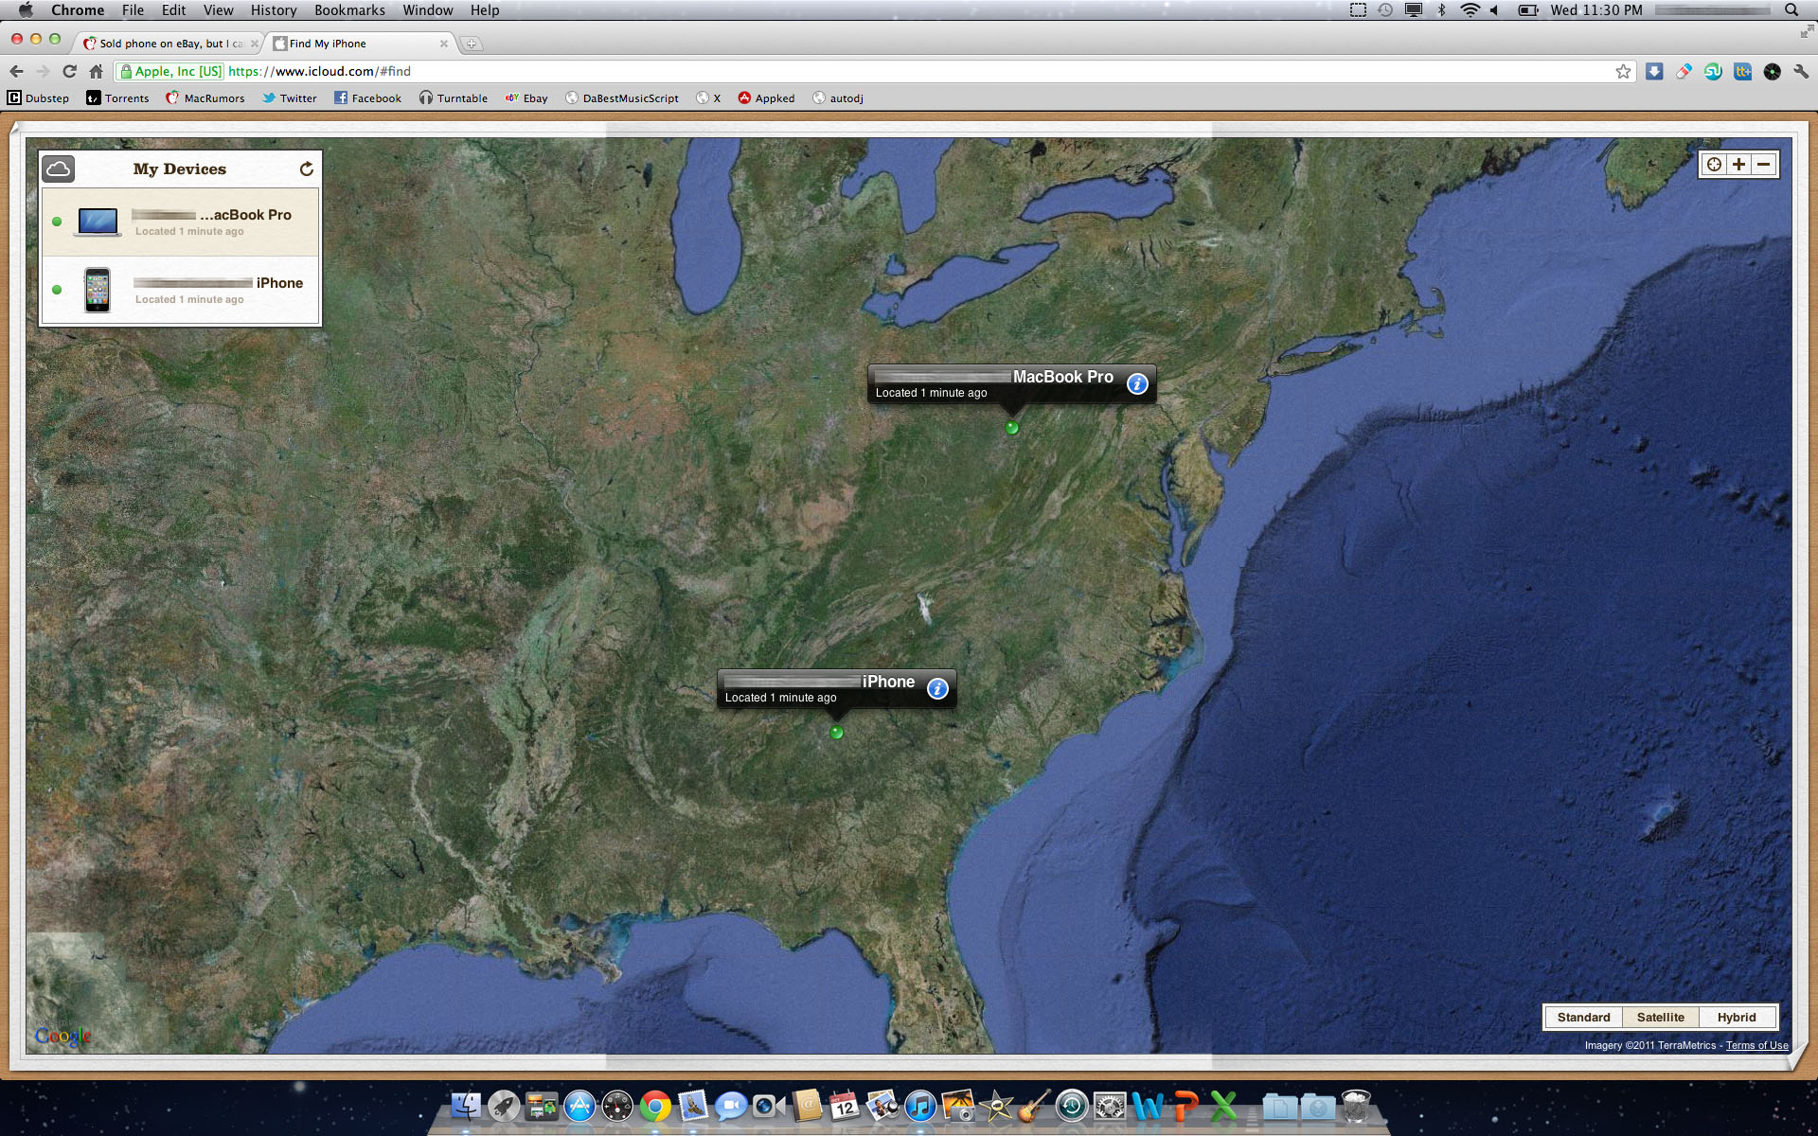Open Address Book from the Dock
This screenshot has height=1136, width=1818.
807,1105
